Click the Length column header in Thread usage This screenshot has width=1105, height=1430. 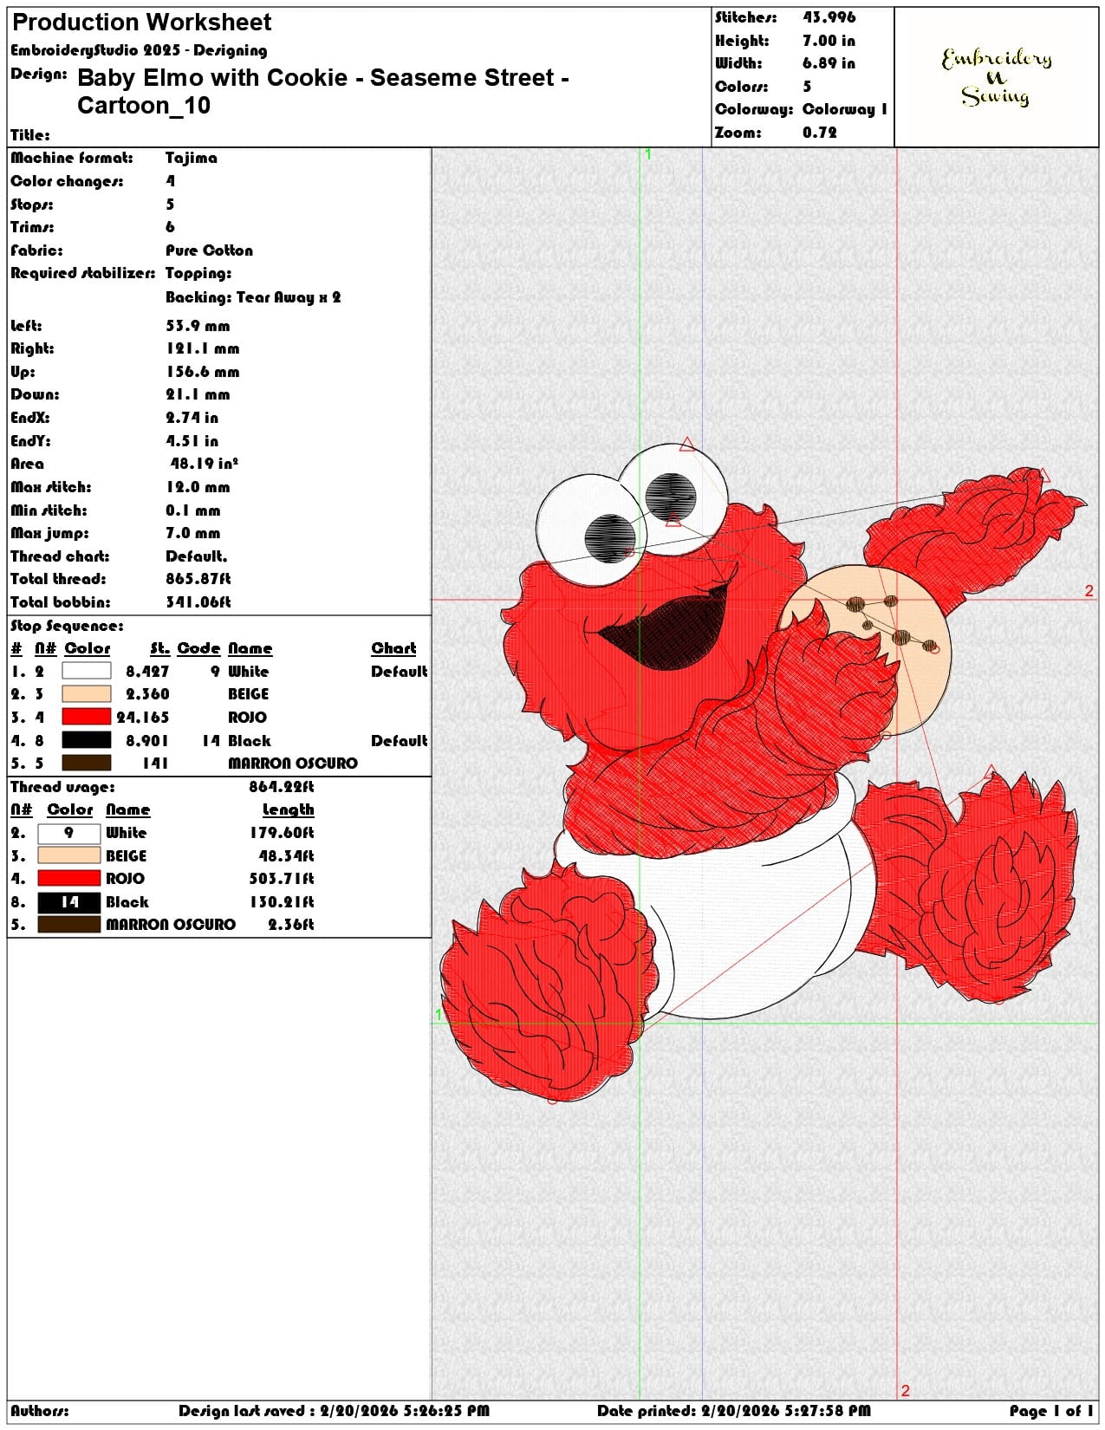(289, 809)
